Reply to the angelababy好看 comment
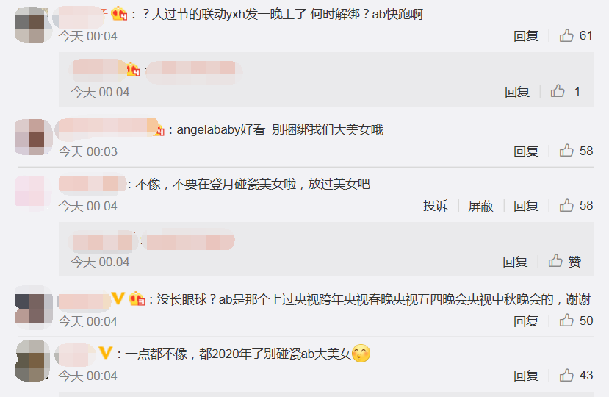This screenshot has width=609, height=397. (526, 151)
